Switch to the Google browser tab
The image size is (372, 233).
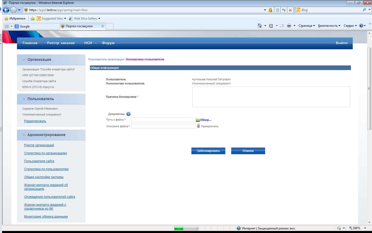click(x=36, y=26)
